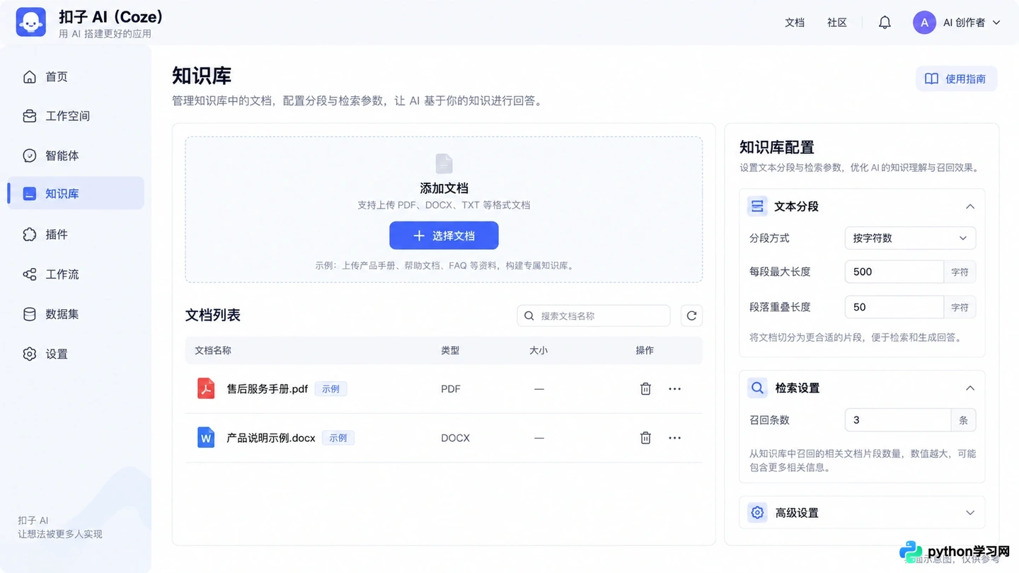
Task: Click the PDF file icon of 售后服务手册
Action: [206, 388]
